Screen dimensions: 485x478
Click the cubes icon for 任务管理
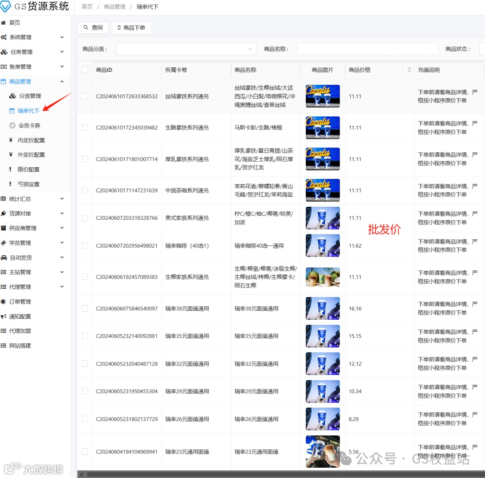(4, 52)
